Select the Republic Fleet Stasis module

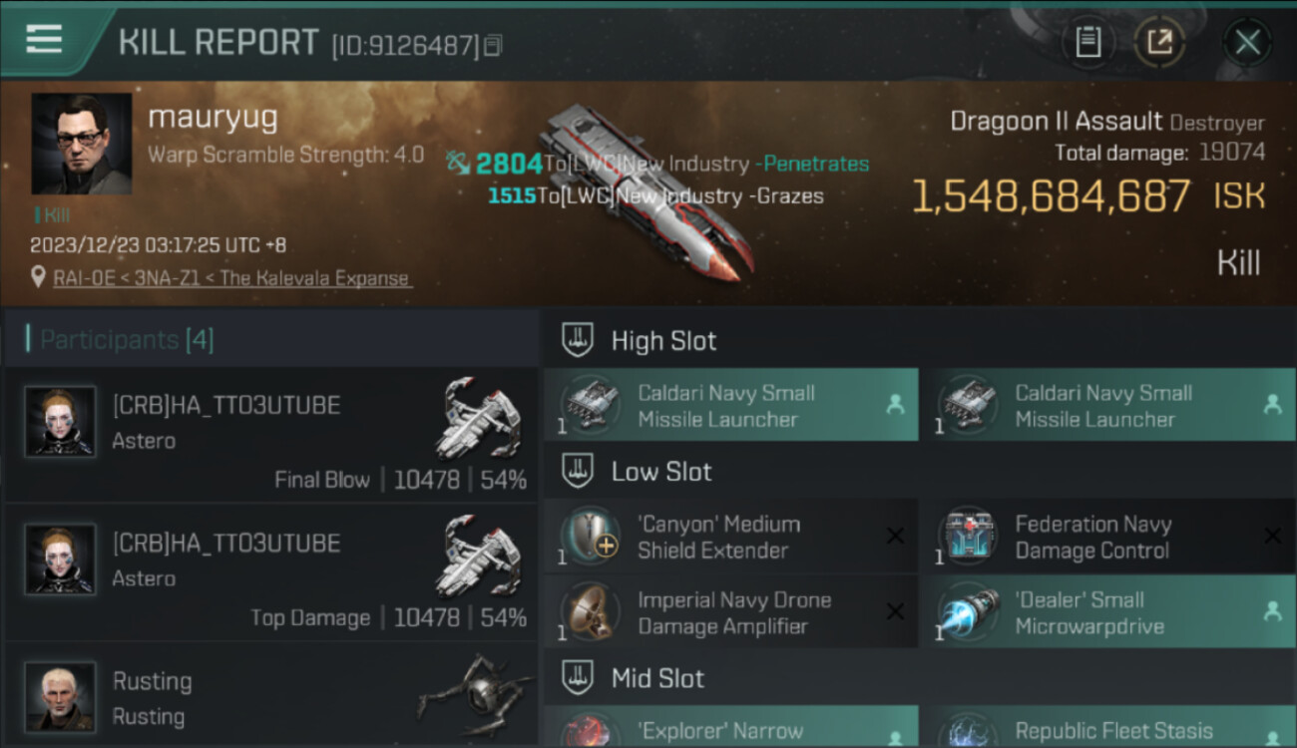coord(1108,727)
